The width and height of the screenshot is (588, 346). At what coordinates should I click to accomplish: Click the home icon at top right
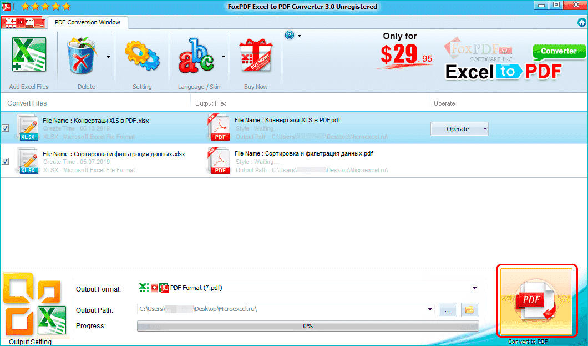tap(581, 23)
